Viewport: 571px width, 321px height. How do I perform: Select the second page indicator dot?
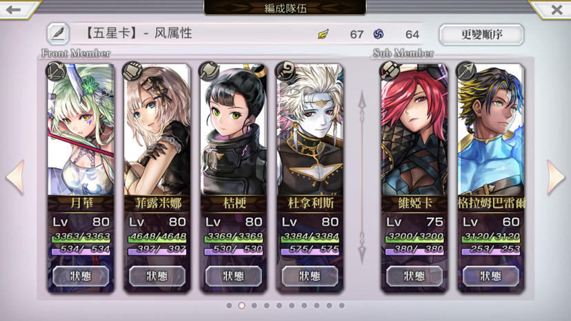point(241,306)
